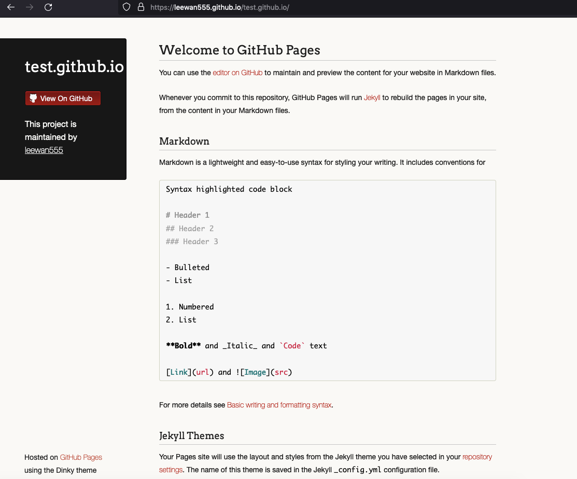
Task: Click the 'Welcome to GitHub Pages' heading
Action: (240, 50)
